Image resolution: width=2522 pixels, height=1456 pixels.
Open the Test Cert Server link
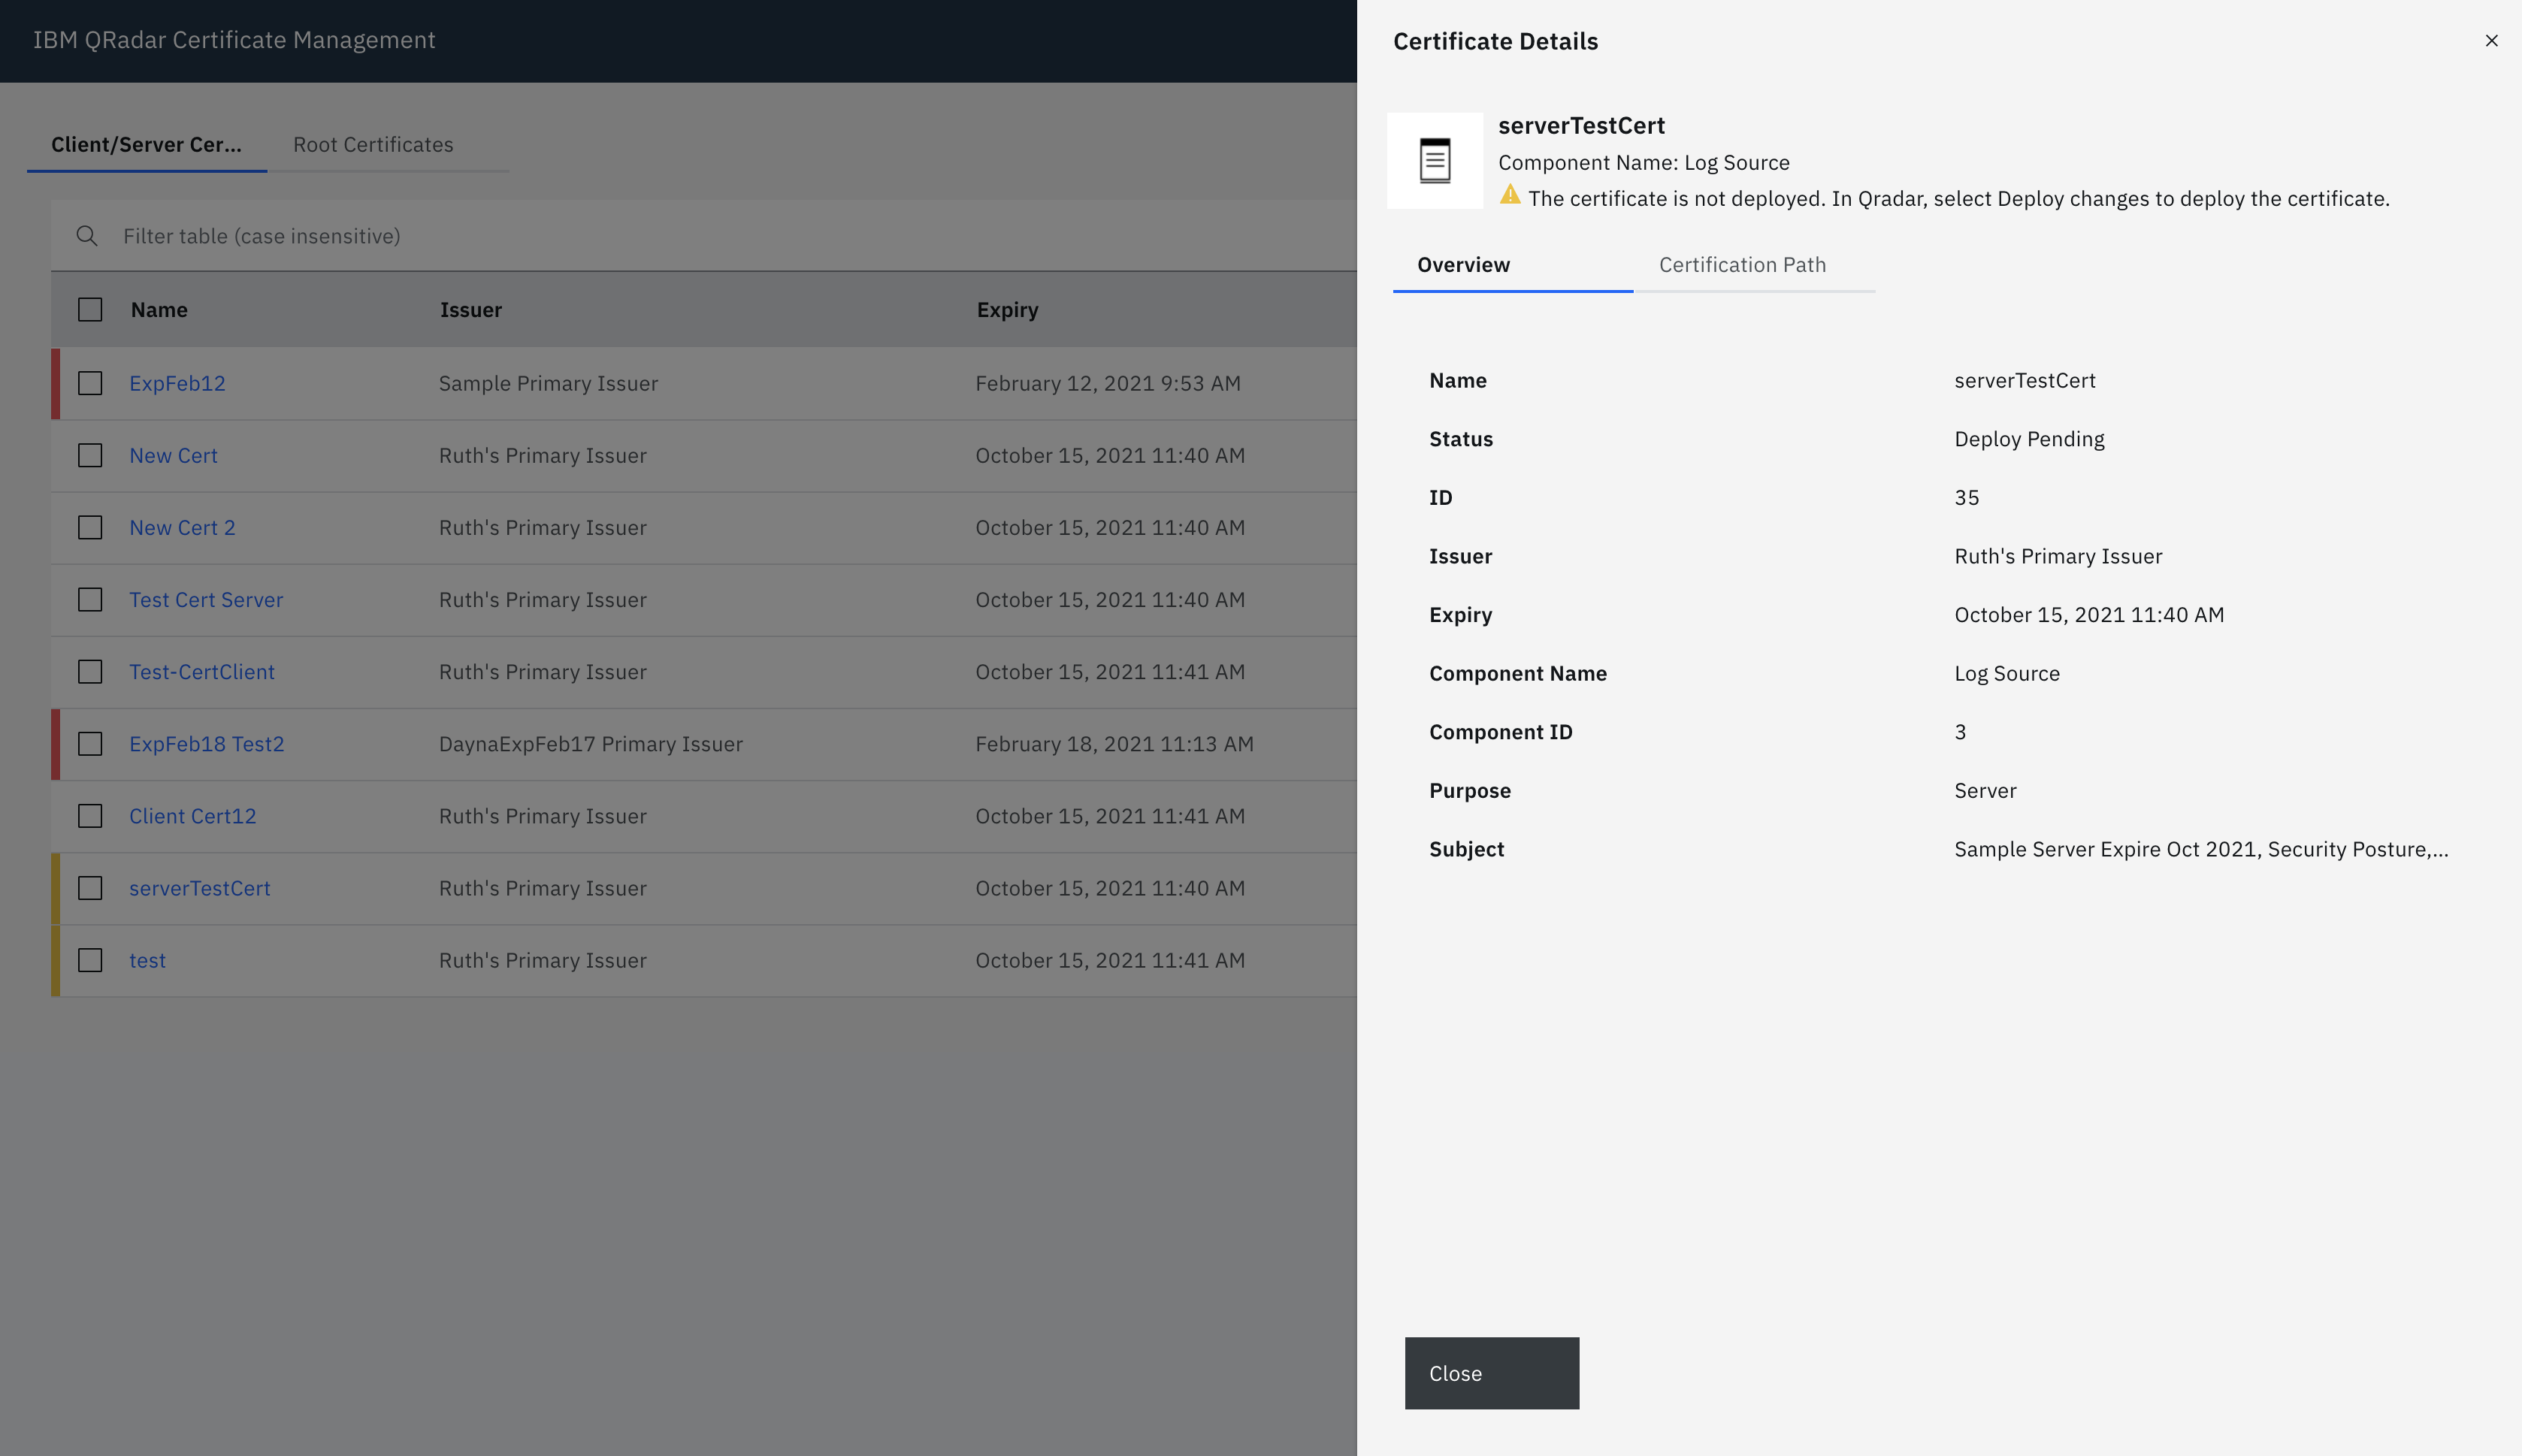(206, 600)
